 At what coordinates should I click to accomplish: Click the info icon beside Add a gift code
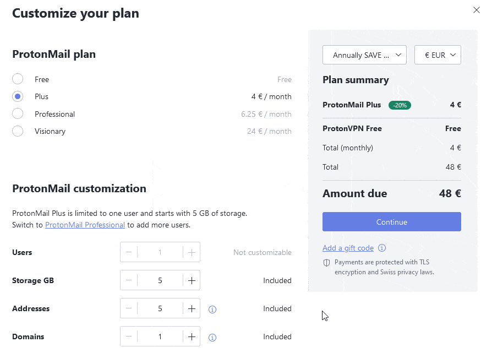382,248
